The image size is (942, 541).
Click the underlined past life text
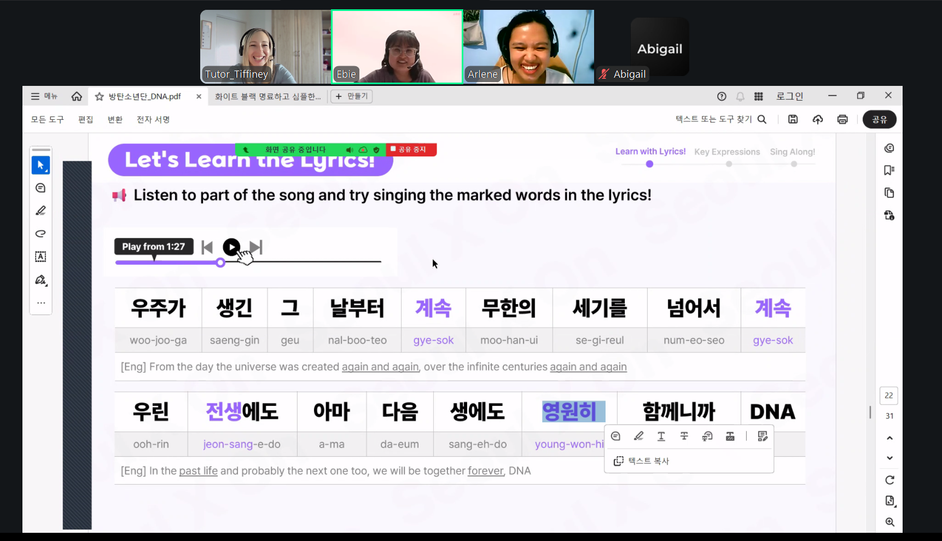click(198, 471)
